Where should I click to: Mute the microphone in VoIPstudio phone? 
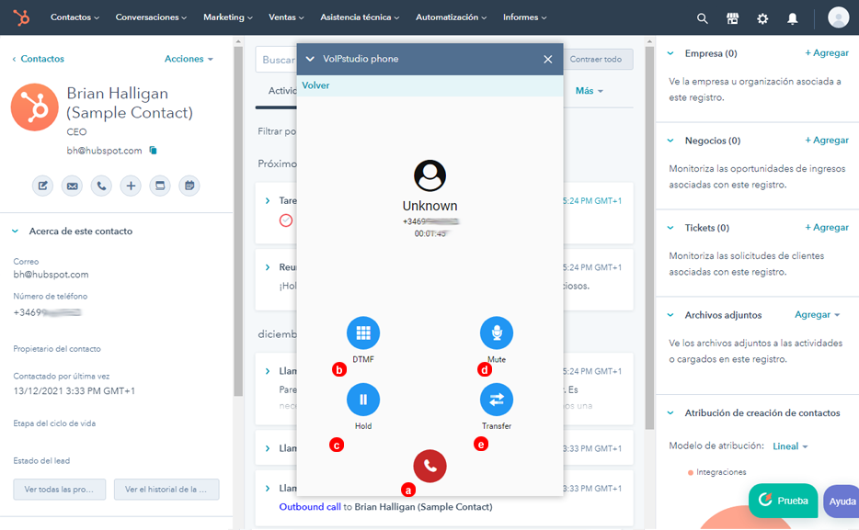pos(497,333)
